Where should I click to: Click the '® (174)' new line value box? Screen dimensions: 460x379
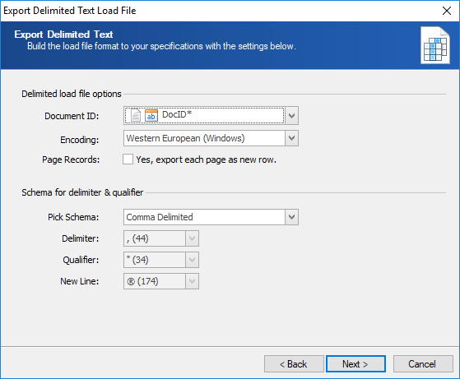point(155,281)
